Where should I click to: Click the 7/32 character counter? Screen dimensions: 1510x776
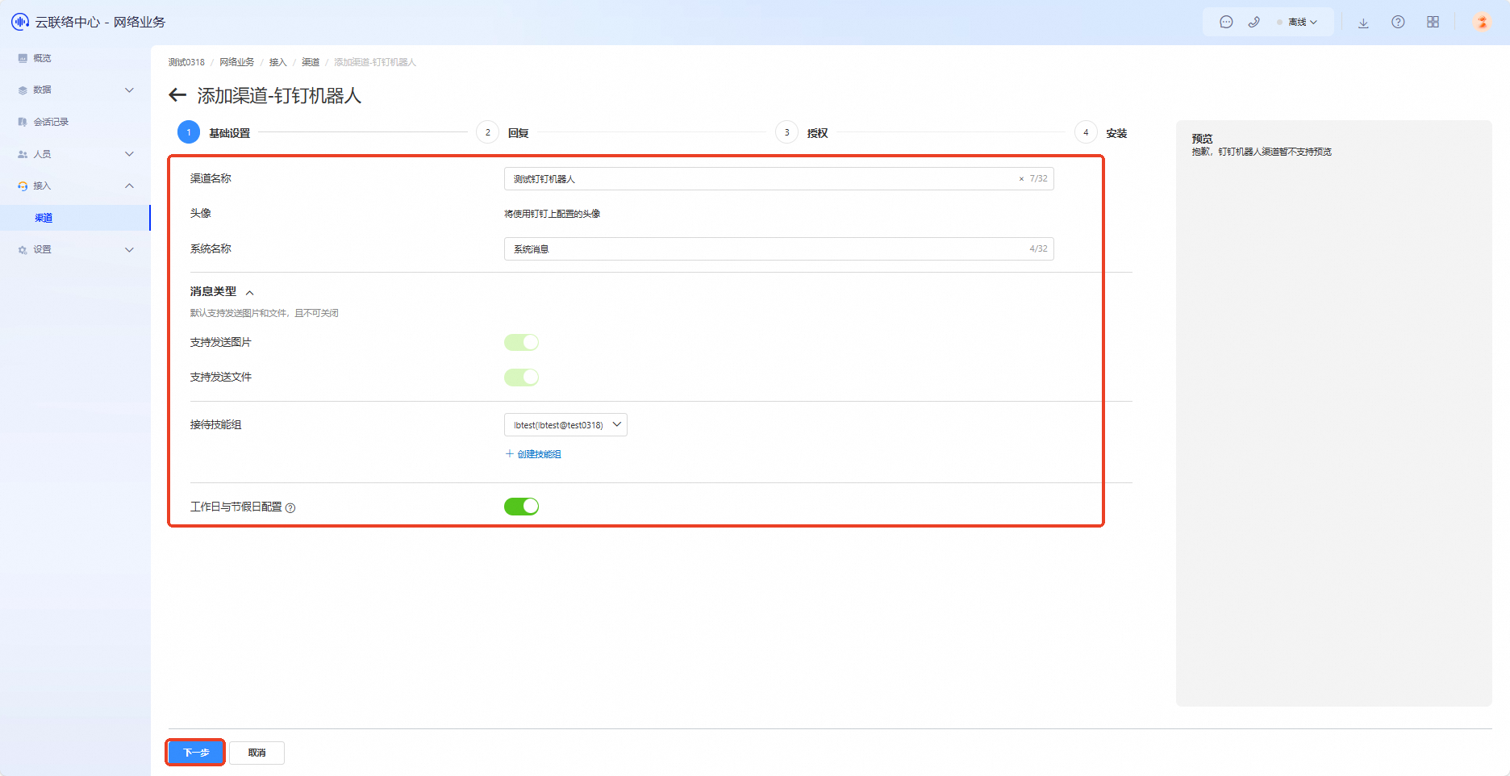click(x=1038, y=179)
